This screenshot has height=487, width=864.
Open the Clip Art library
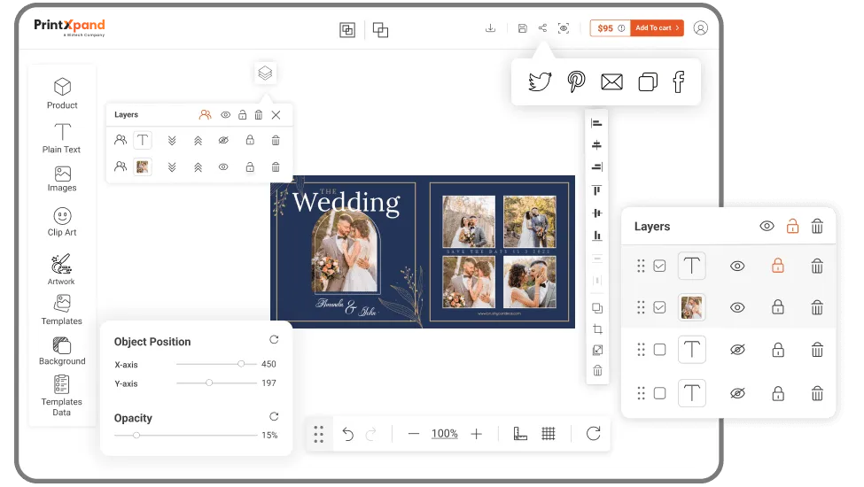pyautogui.click(x=62, y=221)
